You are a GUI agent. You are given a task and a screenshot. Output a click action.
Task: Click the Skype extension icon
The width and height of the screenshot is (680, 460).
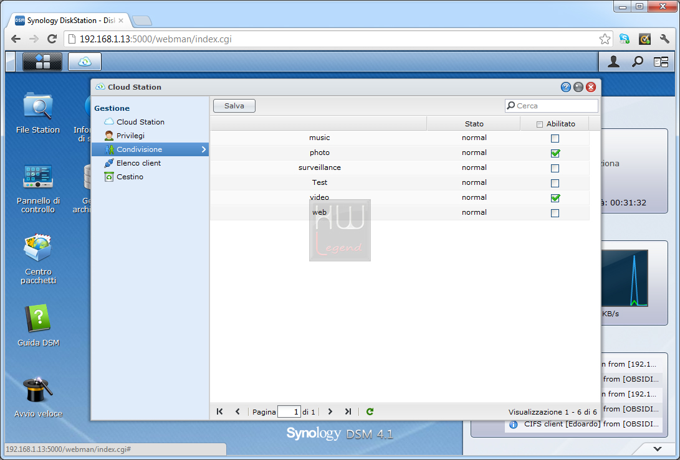[x=625, y=39]
